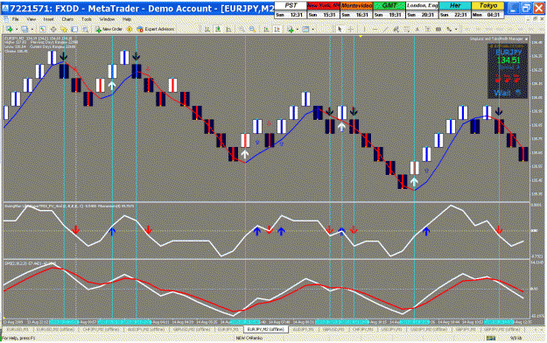Screen dimensions: 547x343
Task: Open the File menu
Action: tap(16, 19)
